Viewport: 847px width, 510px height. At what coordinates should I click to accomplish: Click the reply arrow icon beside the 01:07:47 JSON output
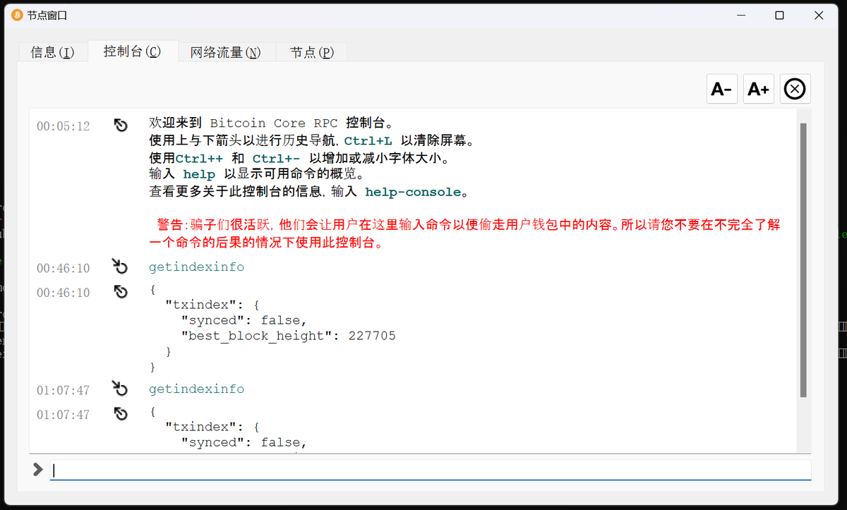(x=121, y=413)
